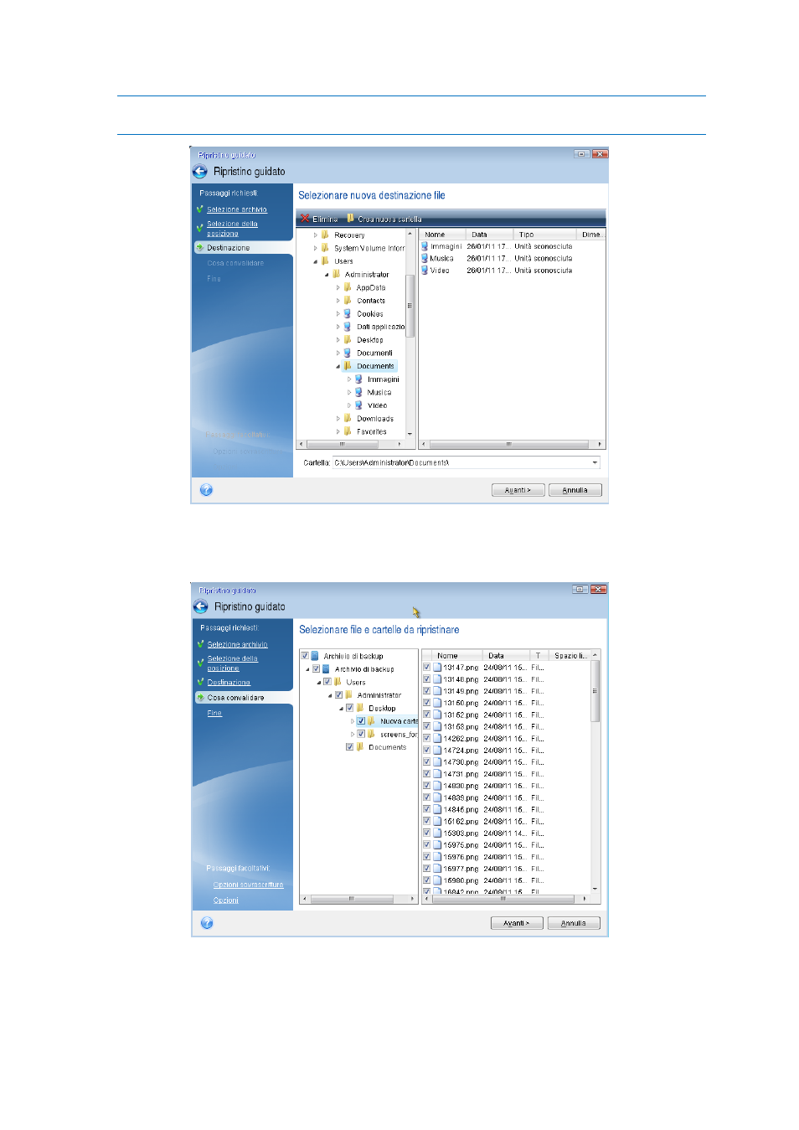
Task: Open Selezione archivio step in the upper window
Action: coord(237,209)
